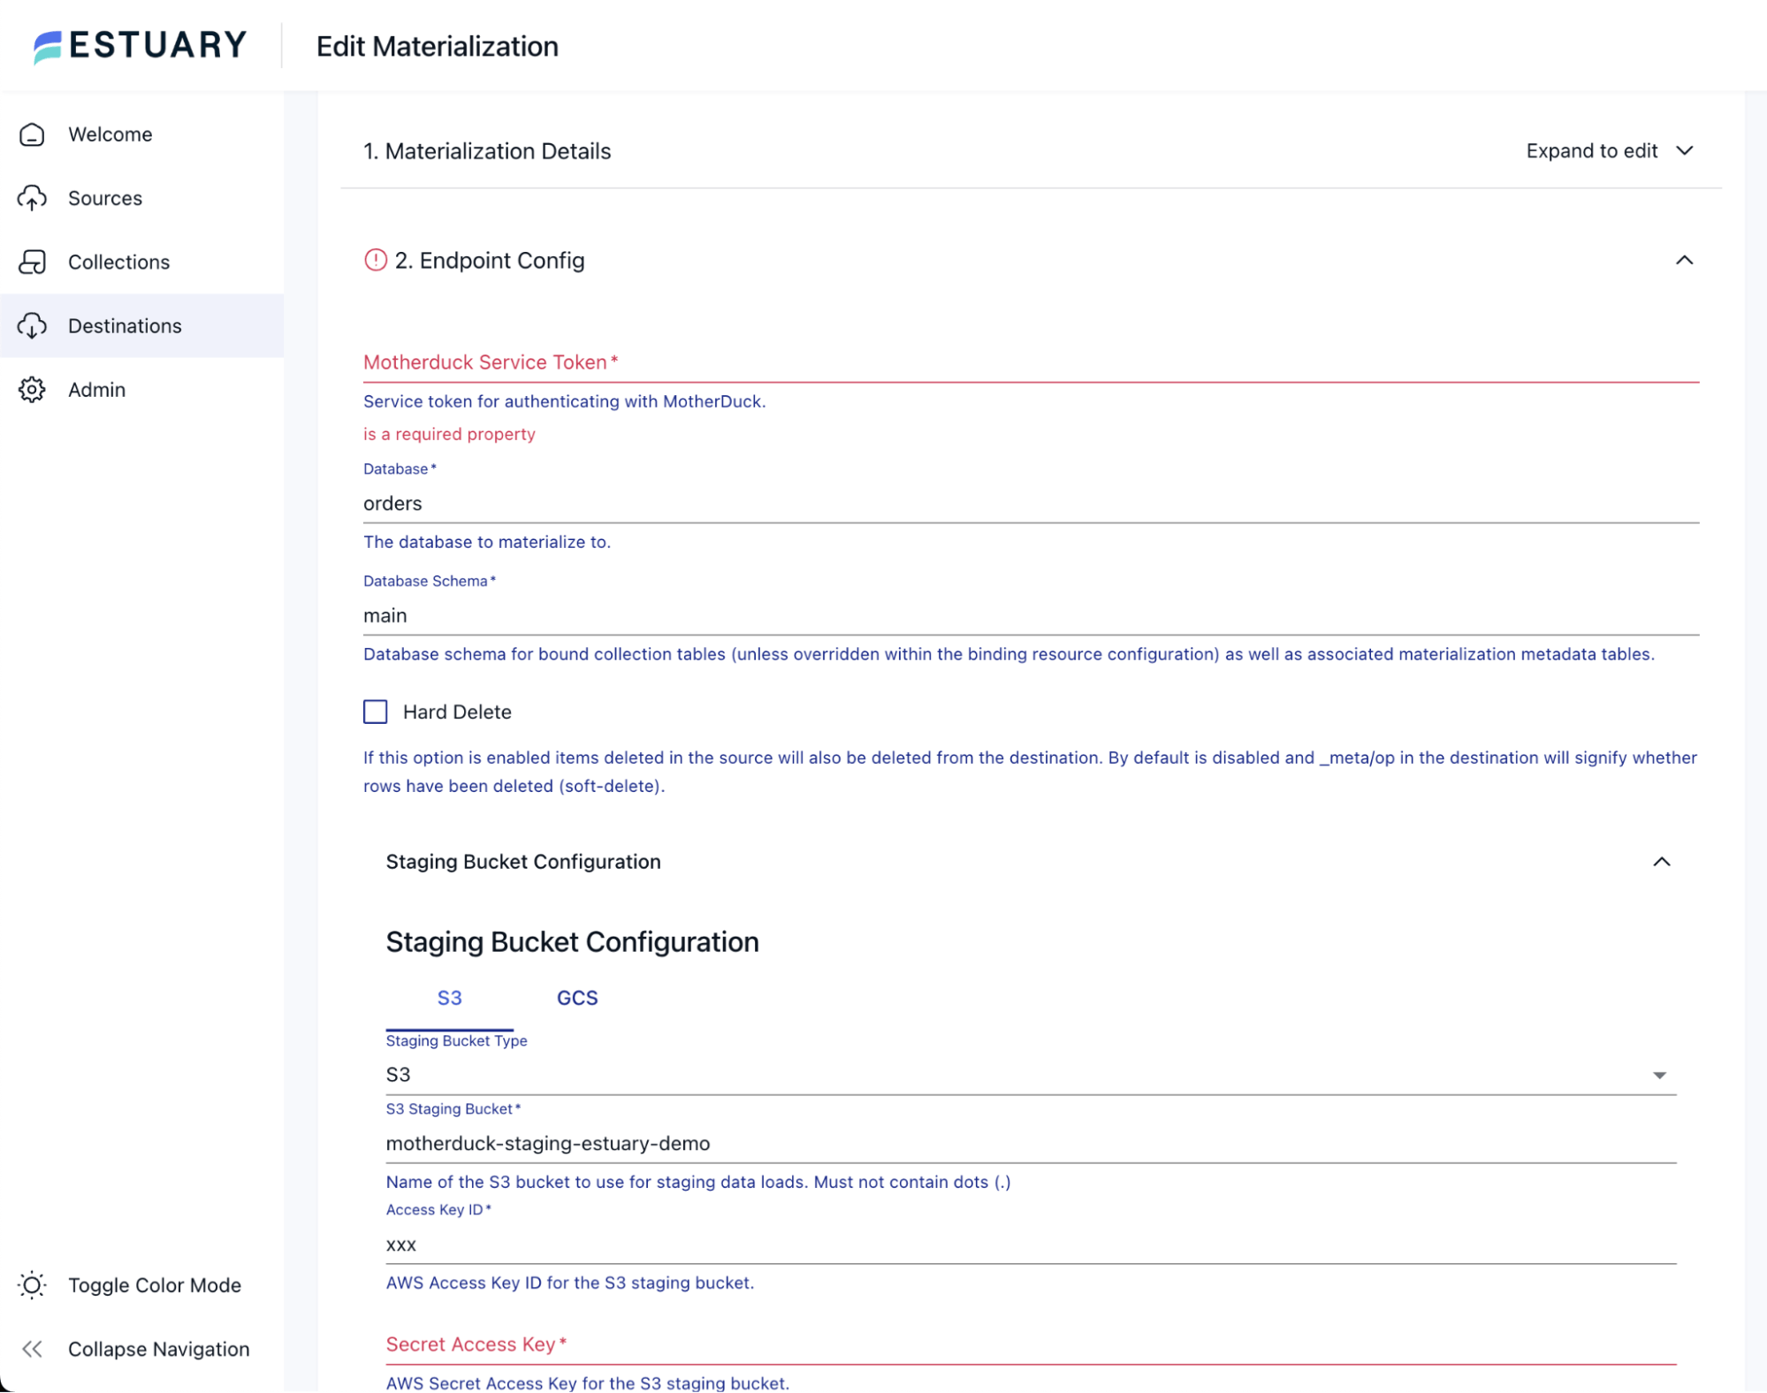
Task: Click the 1. Materialization Details heading
Action: pos(487,151)
